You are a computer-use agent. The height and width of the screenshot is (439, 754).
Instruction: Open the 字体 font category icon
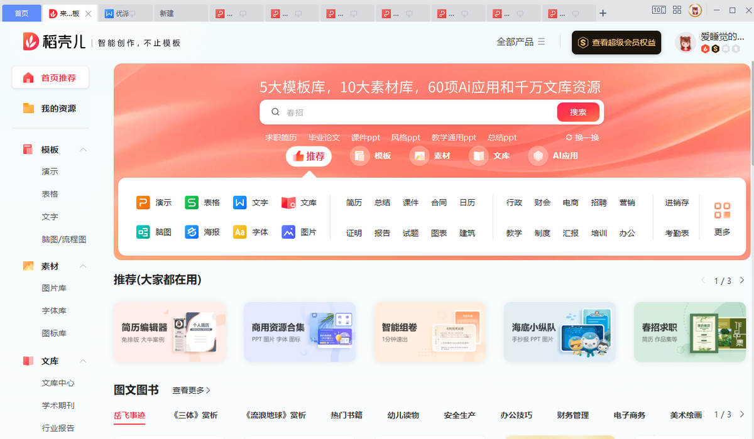pyautogui.click(x=240, y=232)
